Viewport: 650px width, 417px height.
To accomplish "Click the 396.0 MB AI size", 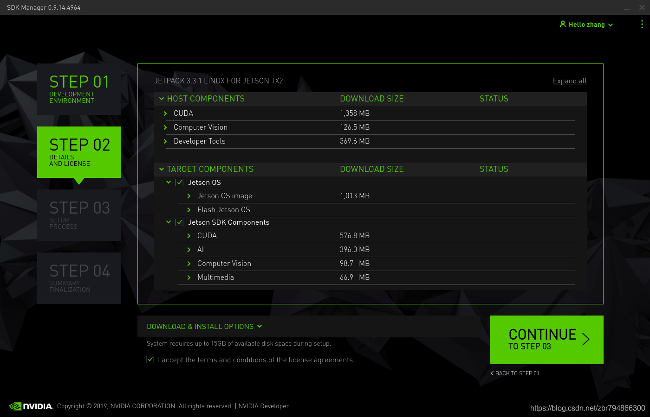I will pos(355,250).
